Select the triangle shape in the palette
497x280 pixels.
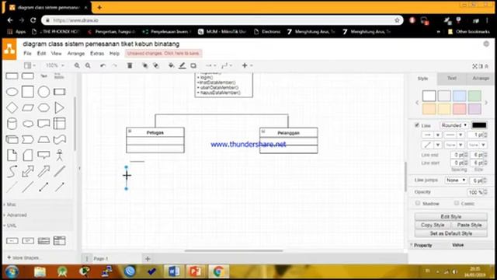point(59,107)
